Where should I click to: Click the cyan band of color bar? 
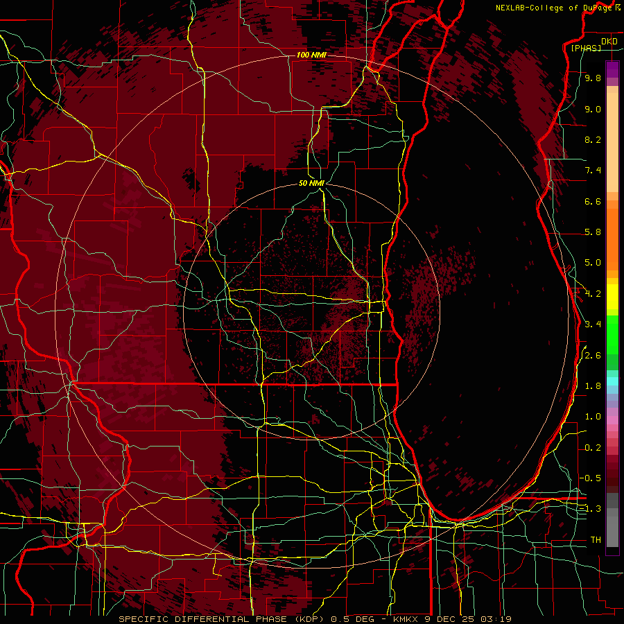pyautogui.click(x=612, y=381)
